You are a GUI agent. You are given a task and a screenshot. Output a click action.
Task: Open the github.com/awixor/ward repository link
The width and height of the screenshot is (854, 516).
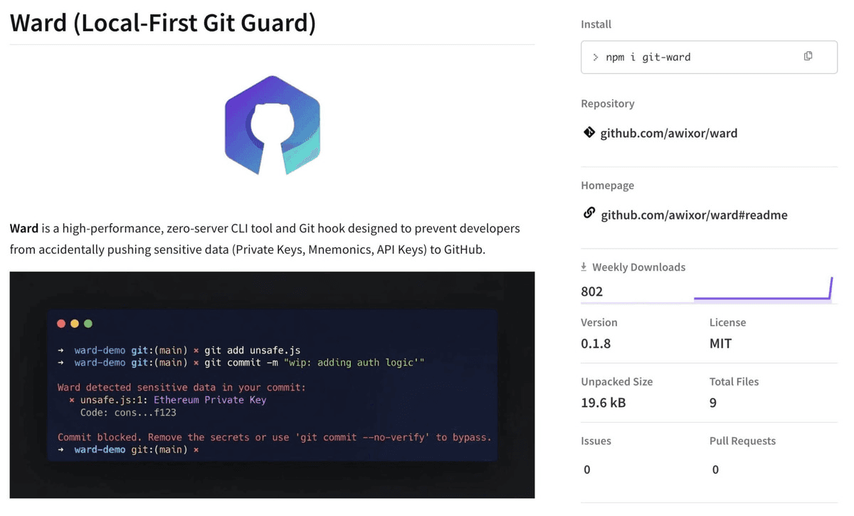668,133
